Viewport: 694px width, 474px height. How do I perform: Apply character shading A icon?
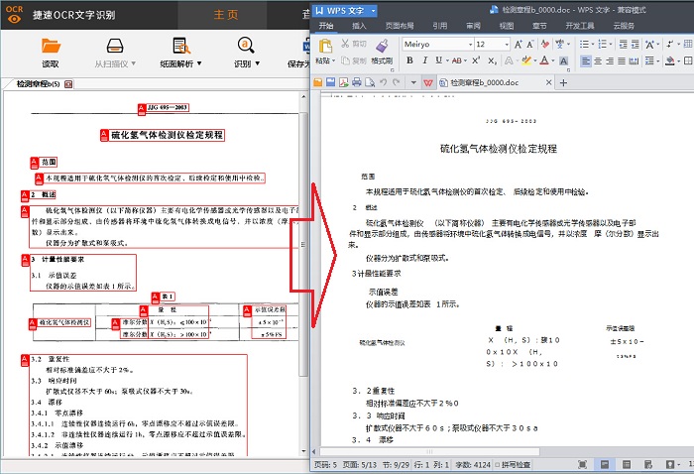pos(563,60)
